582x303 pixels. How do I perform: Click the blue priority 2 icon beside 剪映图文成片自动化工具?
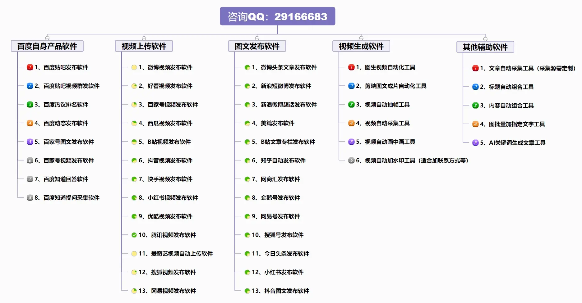coord(351,86)
